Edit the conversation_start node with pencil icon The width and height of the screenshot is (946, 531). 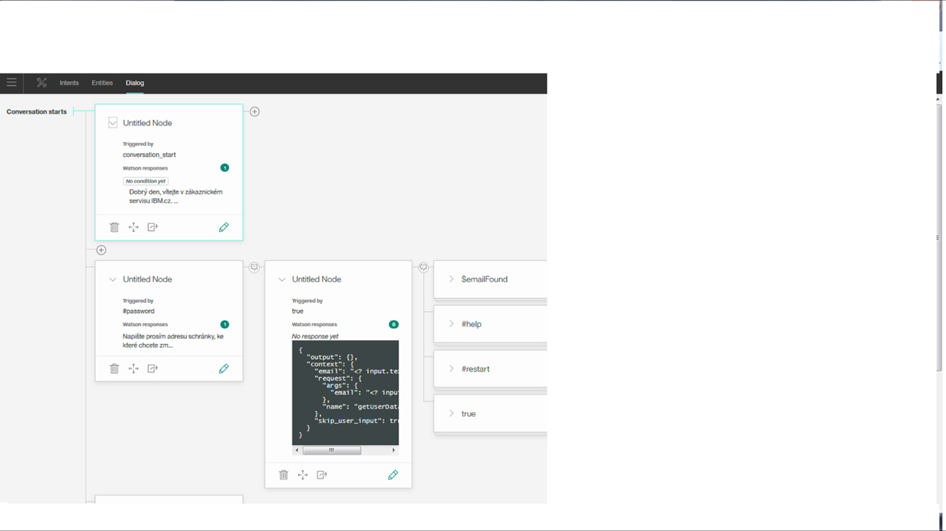point(224,227)
